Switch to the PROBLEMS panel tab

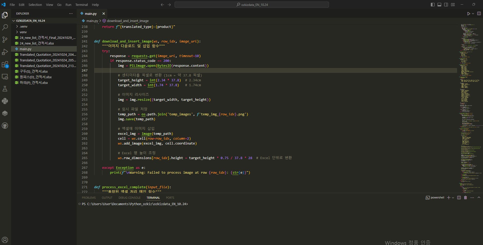[89, 198]
